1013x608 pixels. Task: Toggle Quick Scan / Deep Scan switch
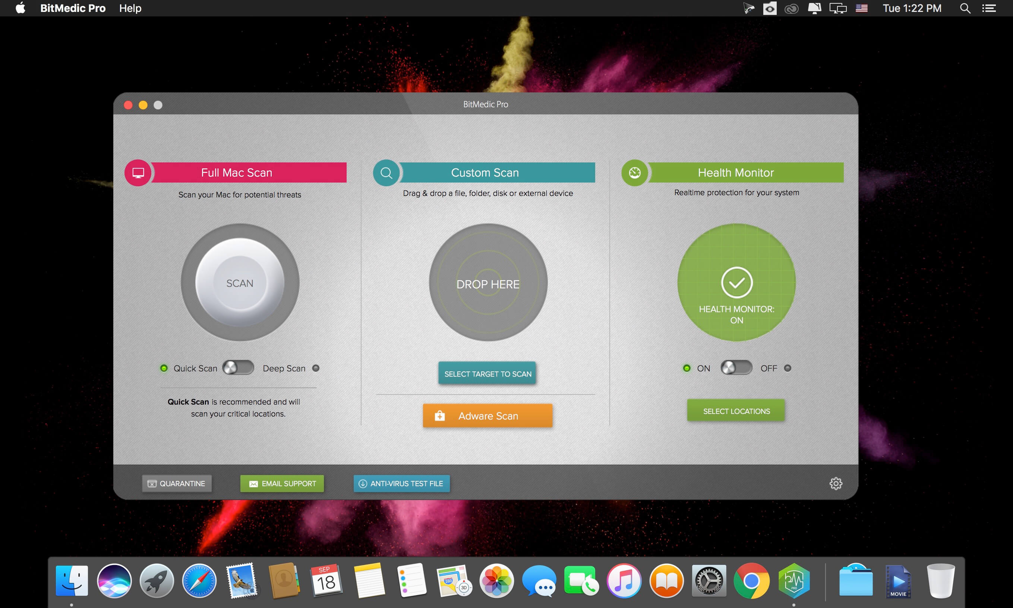[238, 368]
